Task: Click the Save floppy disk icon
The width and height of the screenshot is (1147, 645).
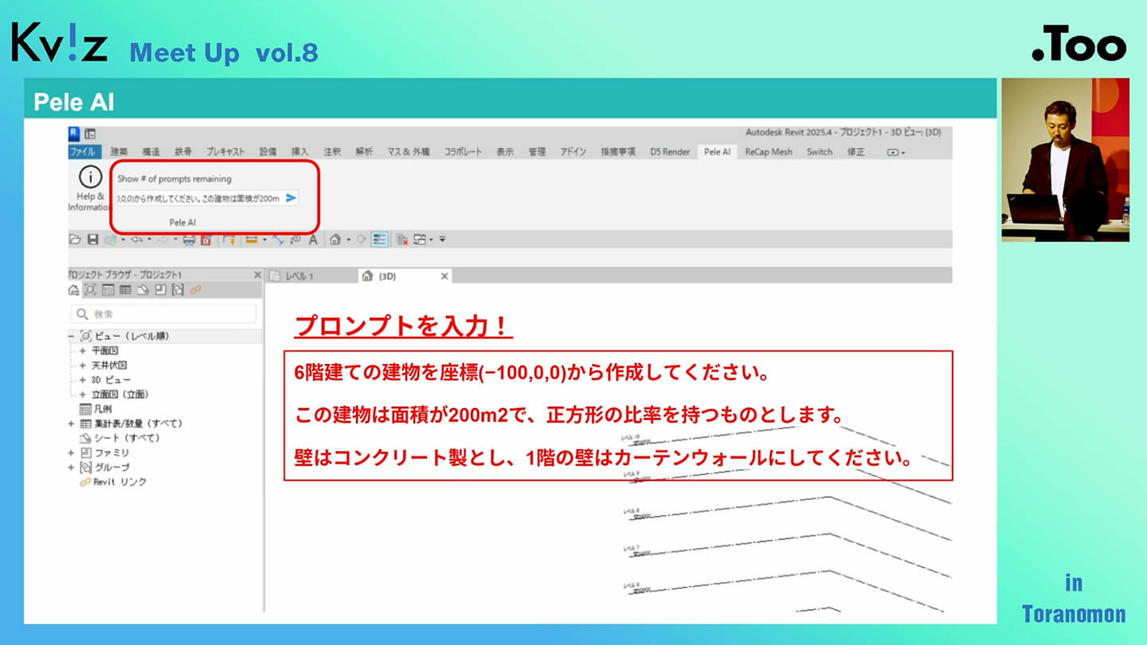Action: (x=92, y=239)
